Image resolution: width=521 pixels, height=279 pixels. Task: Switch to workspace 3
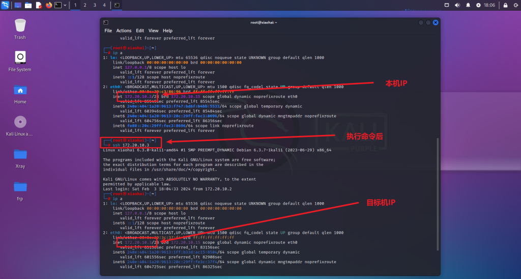[x=95, y=5]
